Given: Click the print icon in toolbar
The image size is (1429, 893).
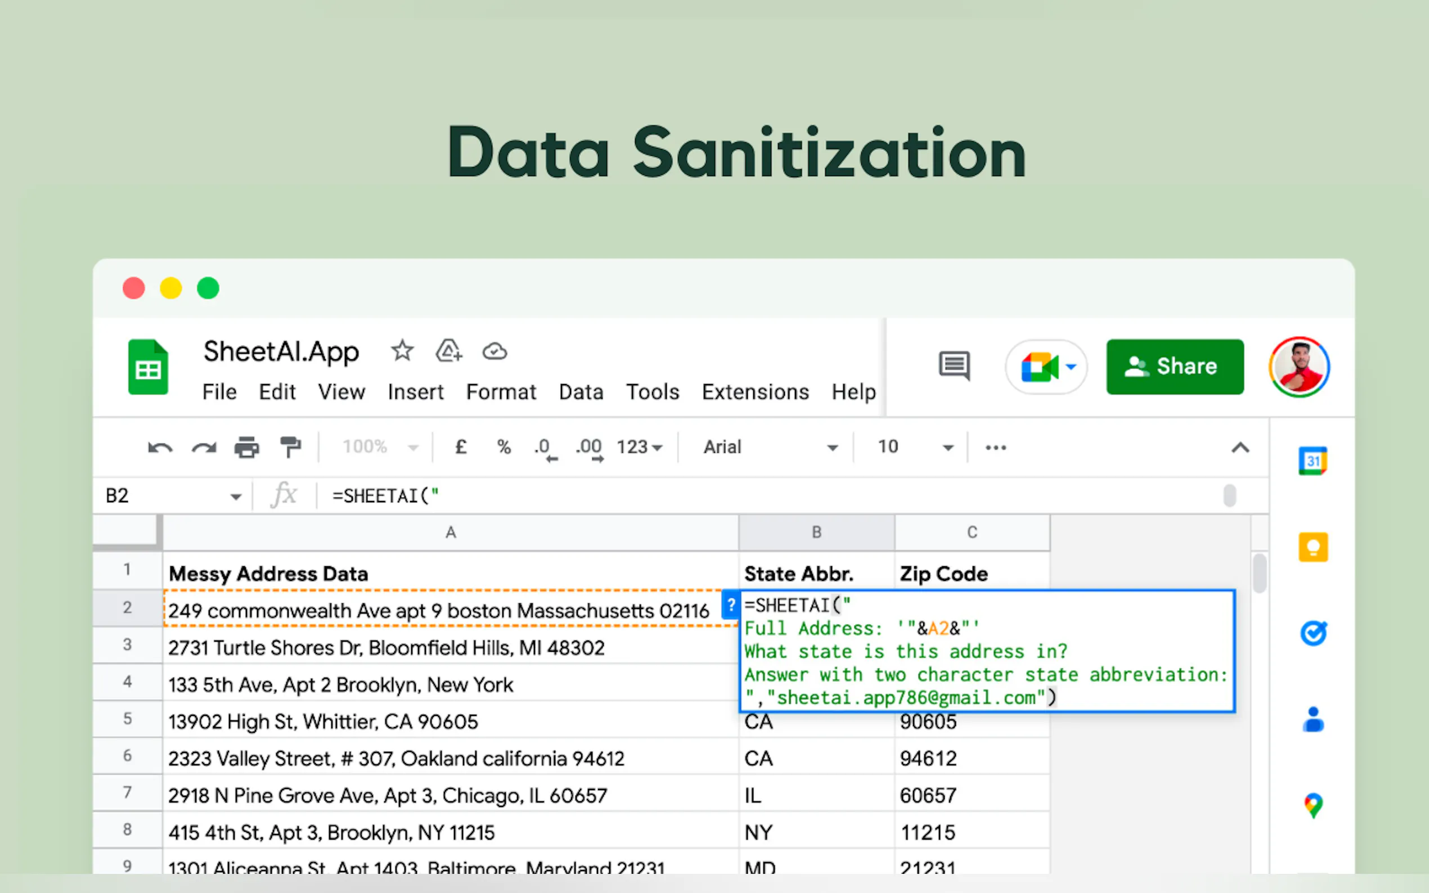Looking at the screenshot, I should coord(247,448).
